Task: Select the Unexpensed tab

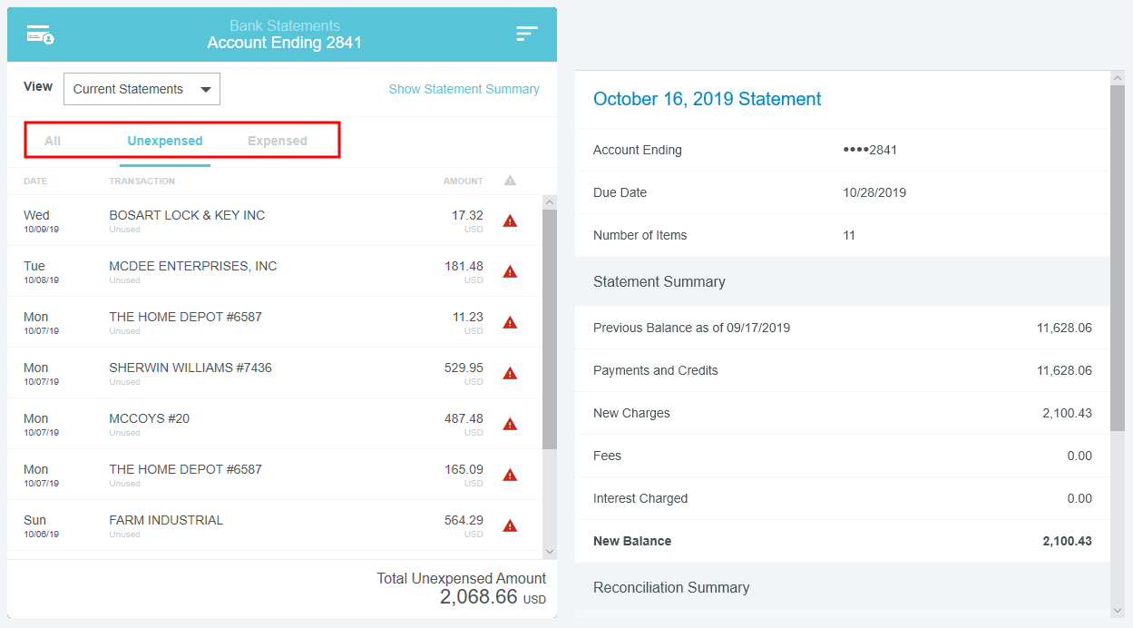Action: (165, 141)
